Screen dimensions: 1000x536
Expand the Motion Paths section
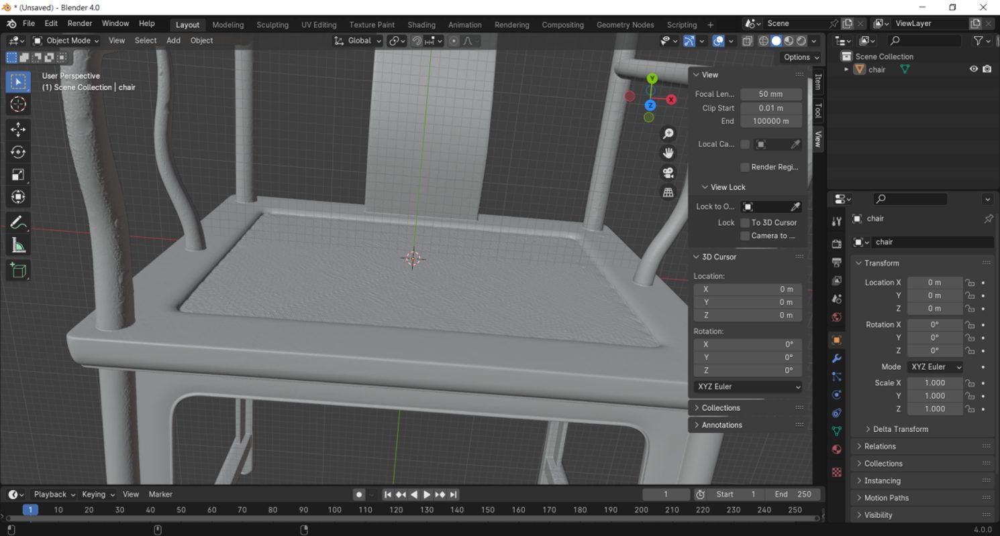(x=886, y=498)
